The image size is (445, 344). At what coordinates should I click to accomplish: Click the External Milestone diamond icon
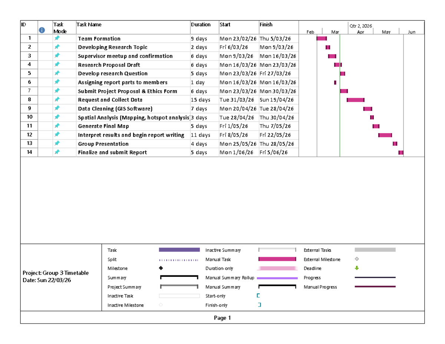[x=357, y=259]
